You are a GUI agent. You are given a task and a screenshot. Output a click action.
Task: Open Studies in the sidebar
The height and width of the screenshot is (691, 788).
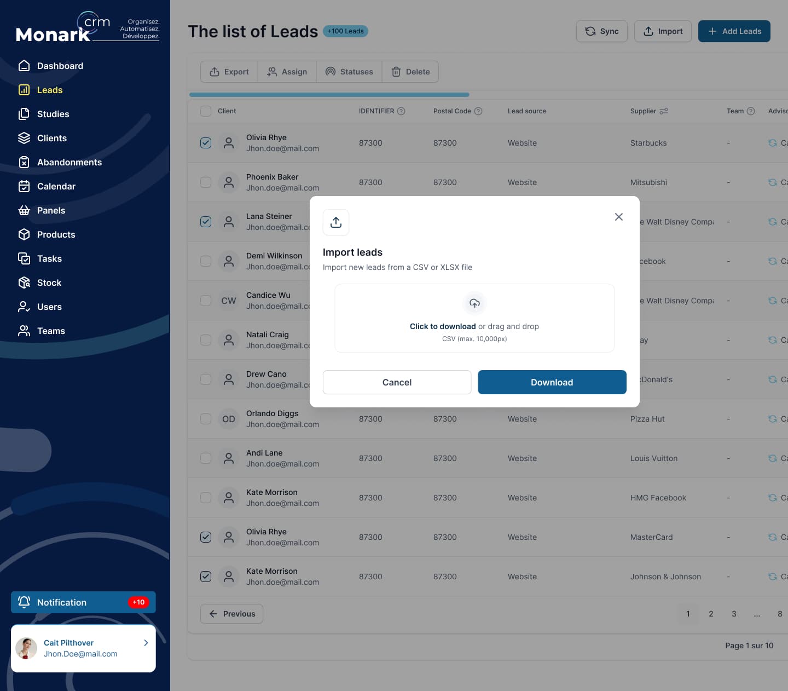(x=44, y=114)
